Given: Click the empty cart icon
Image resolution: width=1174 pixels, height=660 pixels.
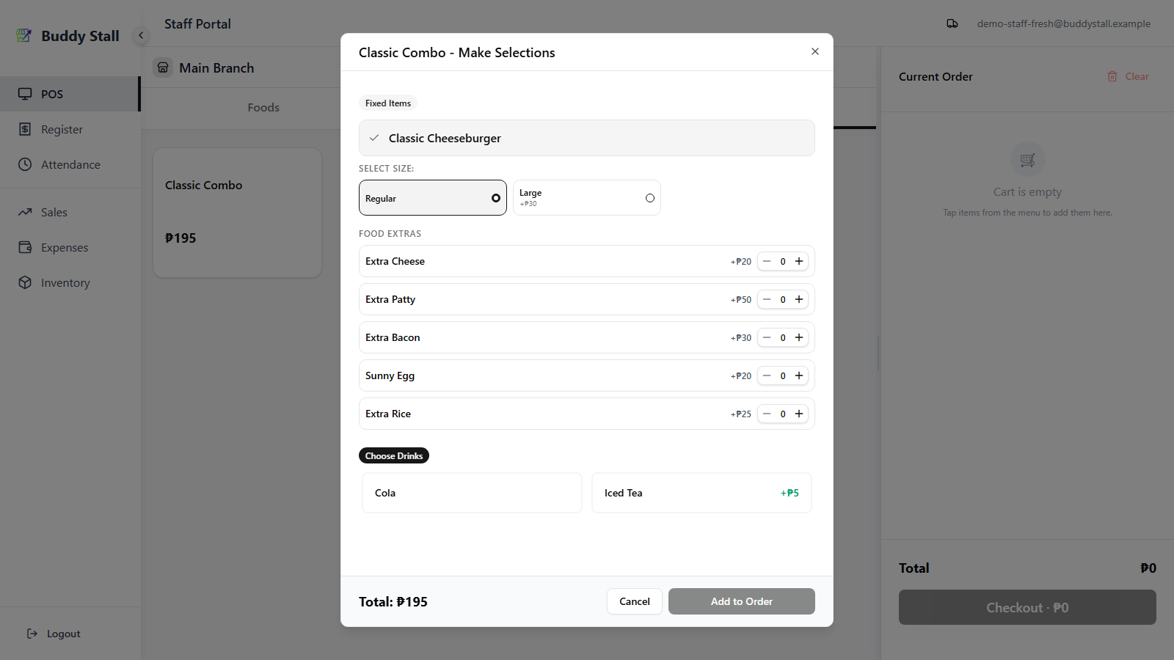Looking at the screenshot, I should coord(1028,159).
